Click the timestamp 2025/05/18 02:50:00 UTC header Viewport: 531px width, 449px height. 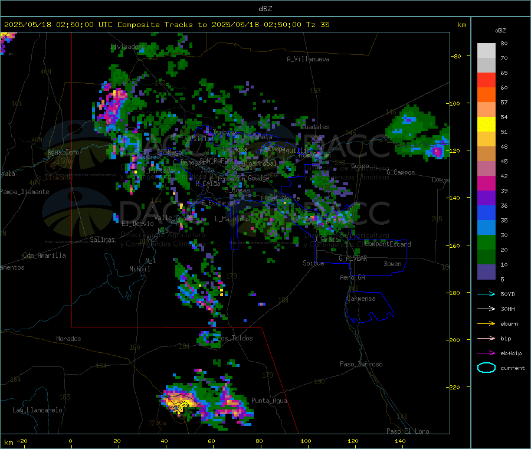(58, 25)
